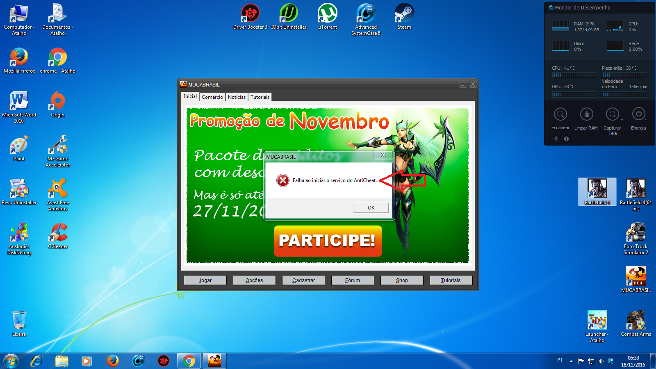Click the Capturar Tela icon

pyautogui.click(x=612, y=114)
